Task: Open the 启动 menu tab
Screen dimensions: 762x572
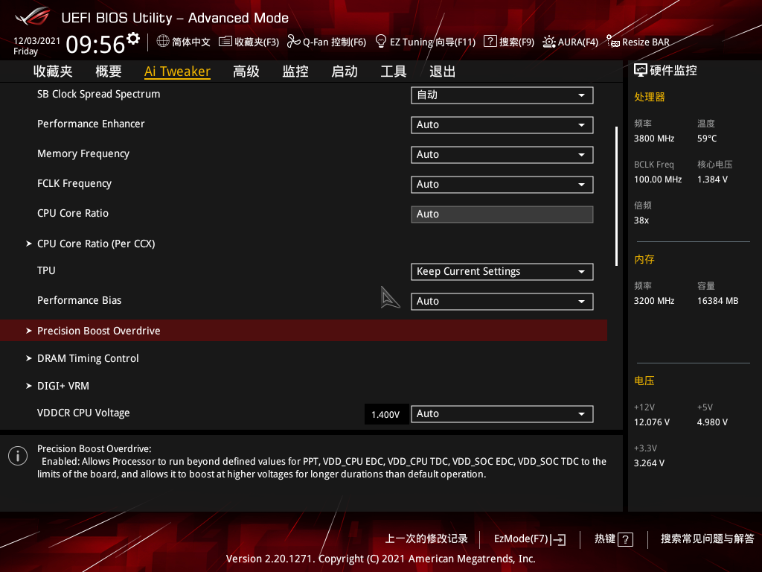Action: (x=344, y=71)
